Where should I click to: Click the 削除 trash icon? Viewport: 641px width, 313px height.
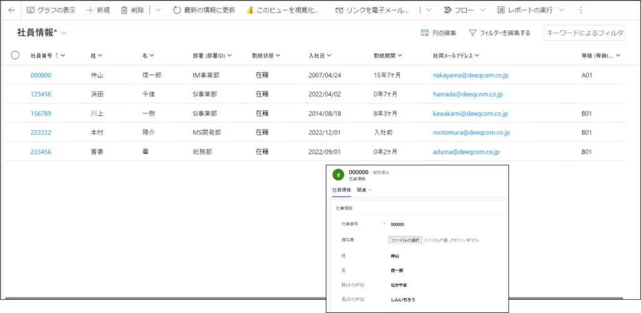131,11
